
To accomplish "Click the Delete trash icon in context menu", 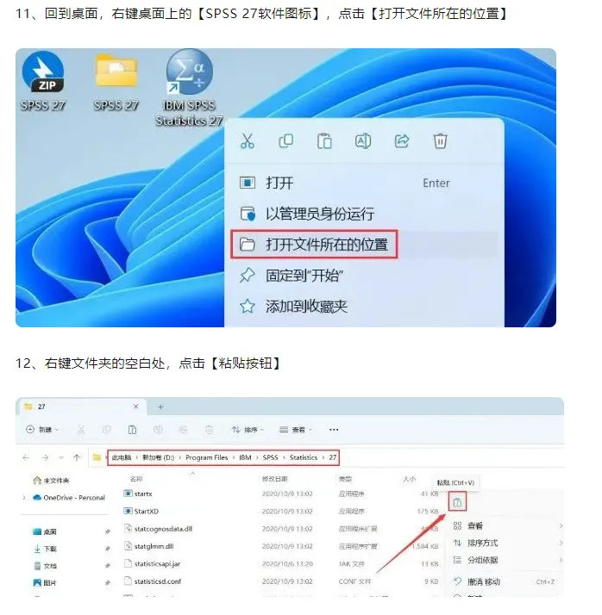I will [440, 141].
